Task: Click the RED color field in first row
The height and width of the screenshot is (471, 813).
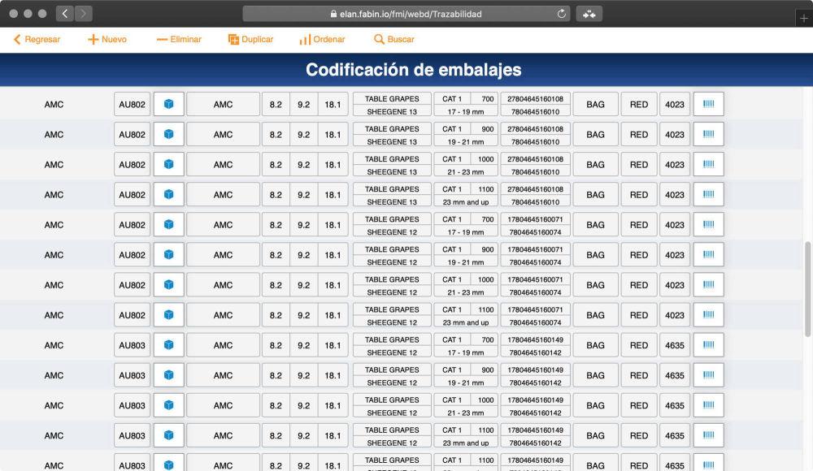Action: click(x=639, y=105)
